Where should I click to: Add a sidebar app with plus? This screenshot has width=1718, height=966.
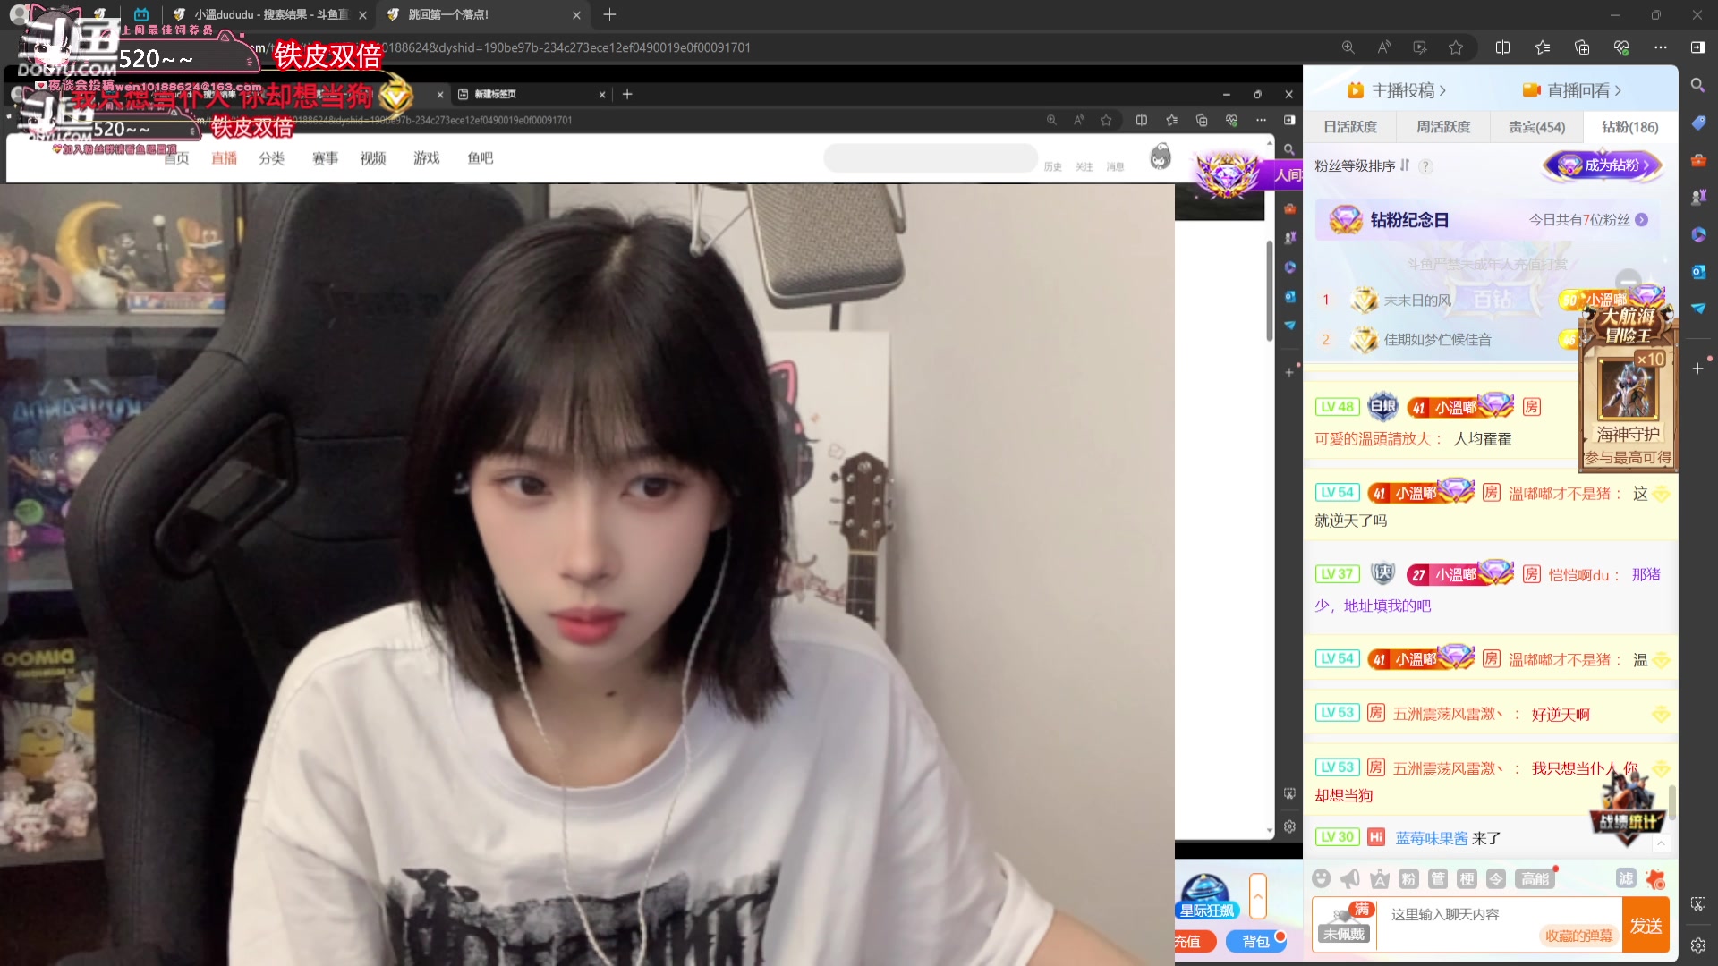click(x=1697, y=369)
